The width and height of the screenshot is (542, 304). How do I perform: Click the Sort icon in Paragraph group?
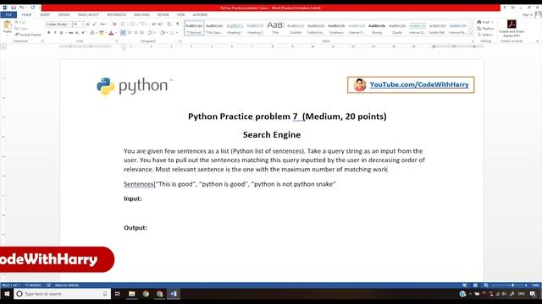pyautogui.click(x=169, y=24)
